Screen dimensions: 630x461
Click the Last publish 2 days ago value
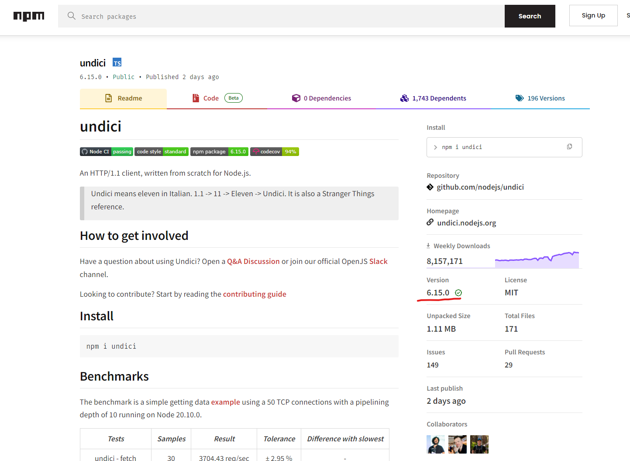coord(446,401)
